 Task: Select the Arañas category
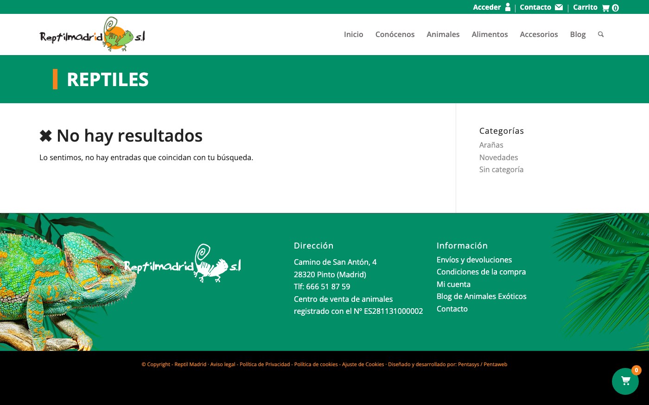coord(491,145)
